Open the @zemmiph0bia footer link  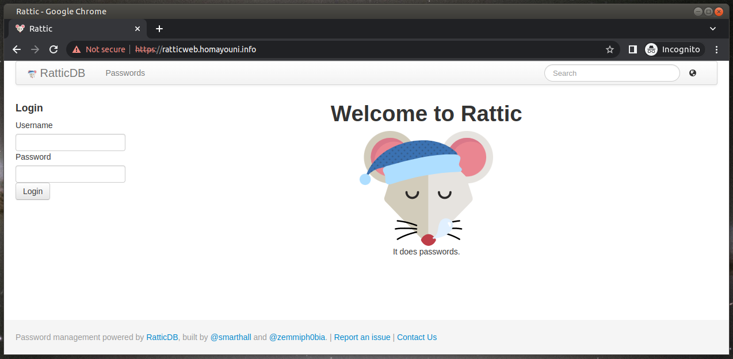(x=297, y=337)
